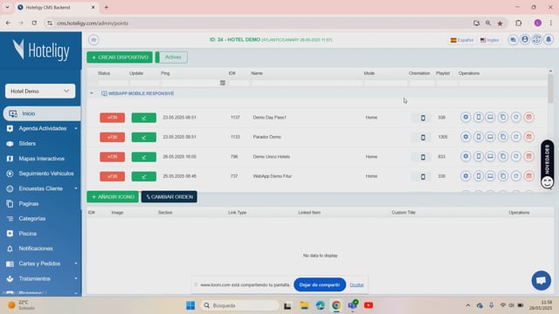
Task: Refresh the Demo Unico Hotels device
Action: [516, 156]
